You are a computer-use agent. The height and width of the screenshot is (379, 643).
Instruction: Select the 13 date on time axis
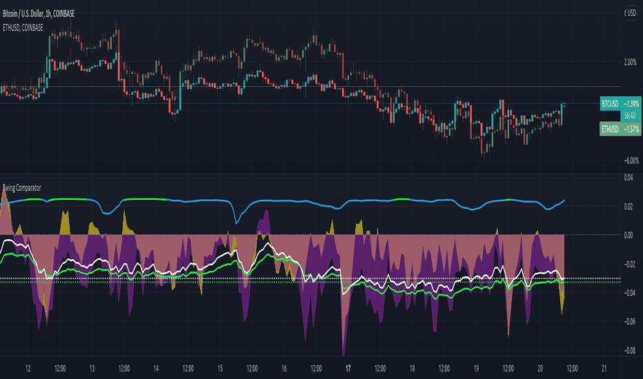(x=92, y=369)
